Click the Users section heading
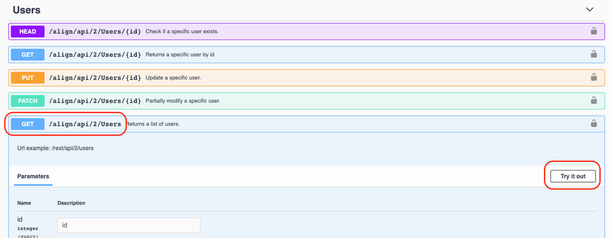This screenshot has height=238, width=612. [x=26, y=10]
